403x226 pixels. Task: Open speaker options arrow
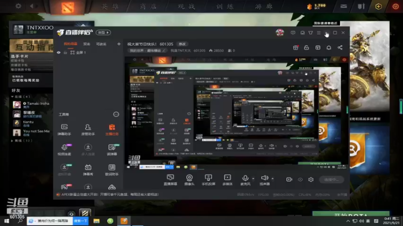[273, 178]
